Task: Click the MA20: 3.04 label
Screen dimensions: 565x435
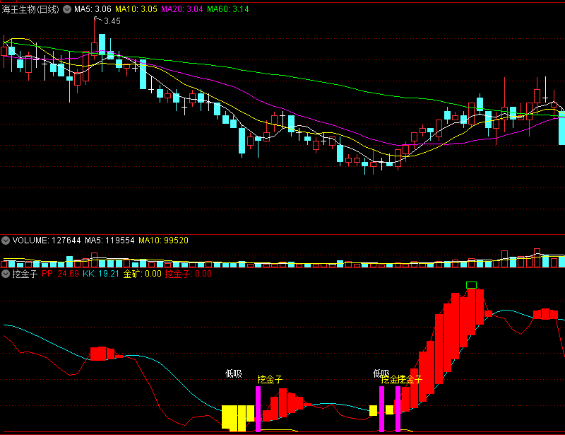Action: coord(182,9)
